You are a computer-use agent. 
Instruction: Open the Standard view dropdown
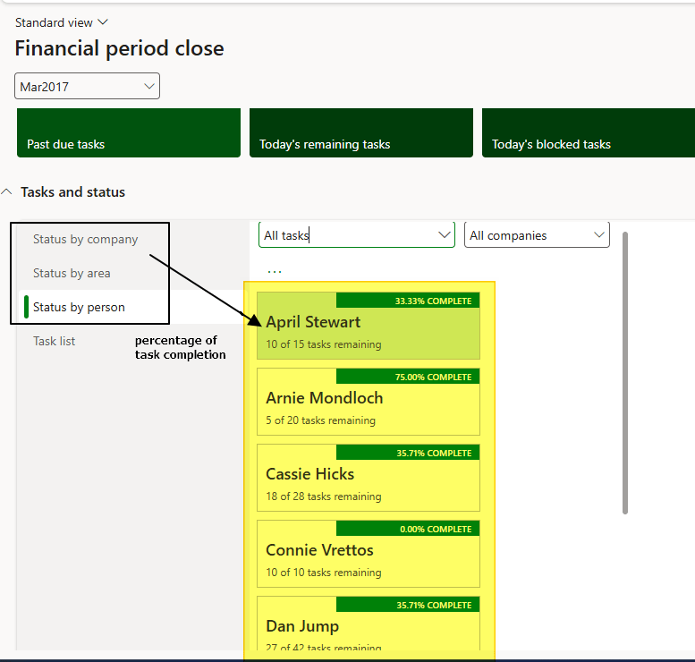click(61, 22)
